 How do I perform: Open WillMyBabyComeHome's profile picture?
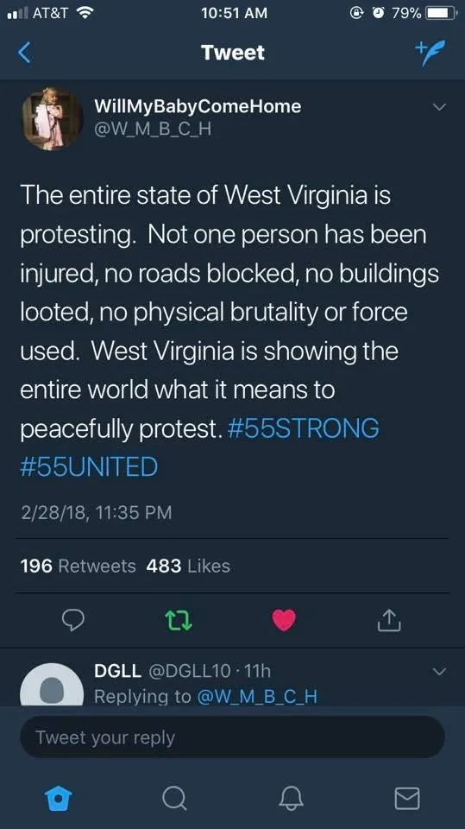click(x=53, y=118)
